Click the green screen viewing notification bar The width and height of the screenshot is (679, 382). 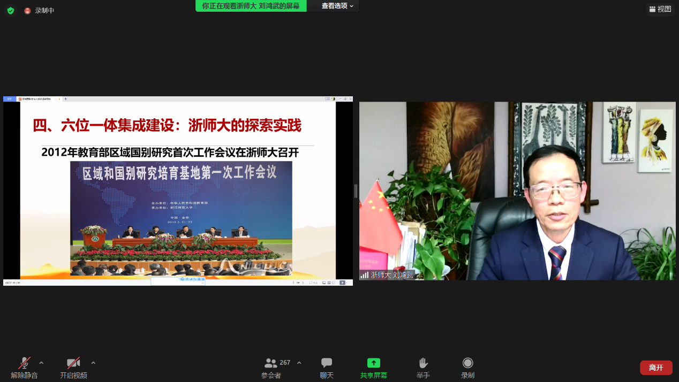click(x=251, y=6)
